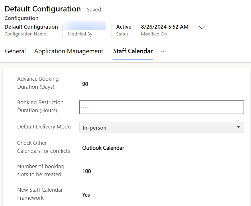Image resolution: width=251 pixels, height=206 pixels.
Task: Click the Default Configuration page title
Action: click(x=43, y=9)
